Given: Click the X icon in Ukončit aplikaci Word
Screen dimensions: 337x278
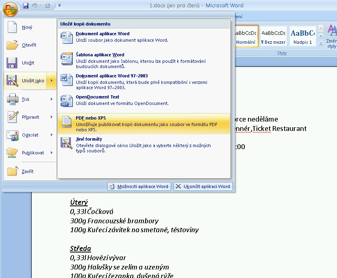Looking at the screenshot, I should click(x=178, y=186).
